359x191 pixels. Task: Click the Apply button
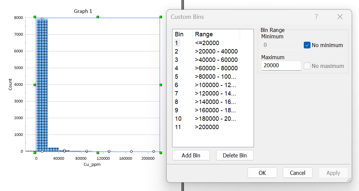[x=333, y=173]
